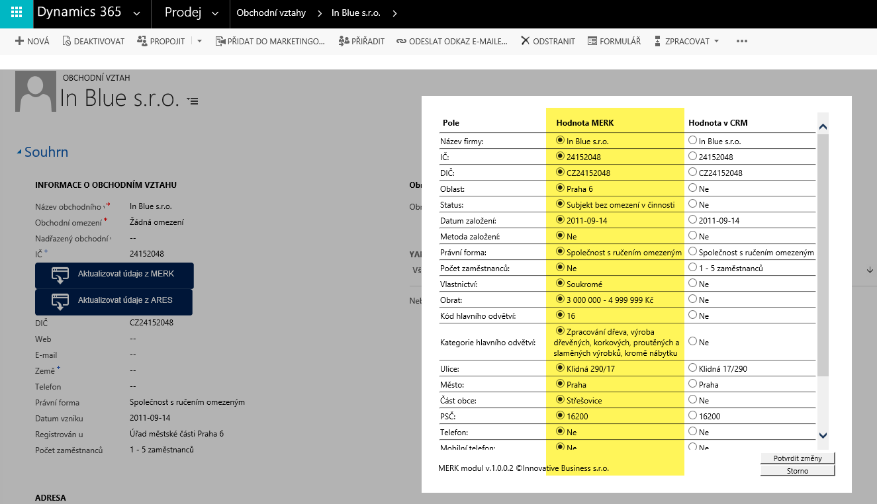Viewport: 877px width, 504px height.
Task: Click the ZPRACOVAT process icon
Action: click(x=657, y=41)
